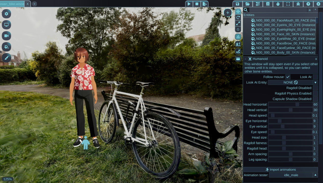Viewport: 323px width, 183px height.
Task: Add a new scene tab with plus
Action: 34,4
